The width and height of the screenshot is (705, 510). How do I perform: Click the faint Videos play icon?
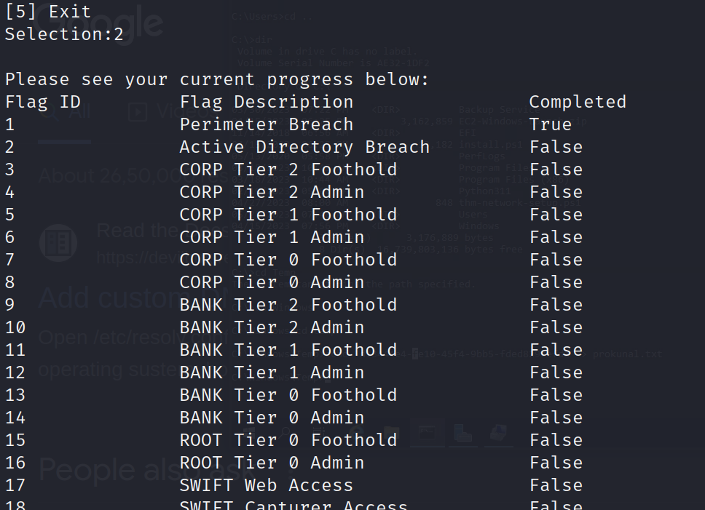[138, 112]
